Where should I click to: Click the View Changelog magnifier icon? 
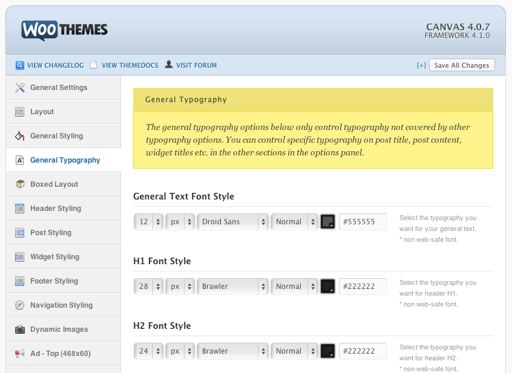pyautogui.click(x=20, y=65)
